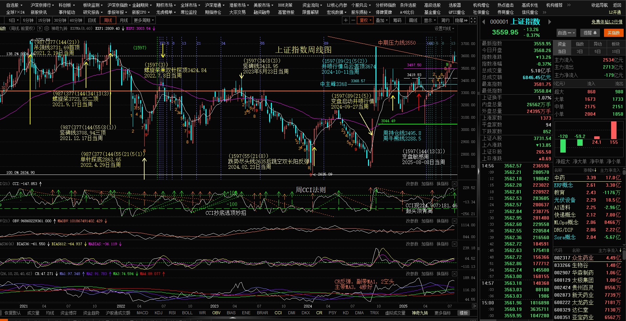Click 恢复默认 to reset indicators
626x321 pixels.
pyautogui.click(x=13, y=313)
